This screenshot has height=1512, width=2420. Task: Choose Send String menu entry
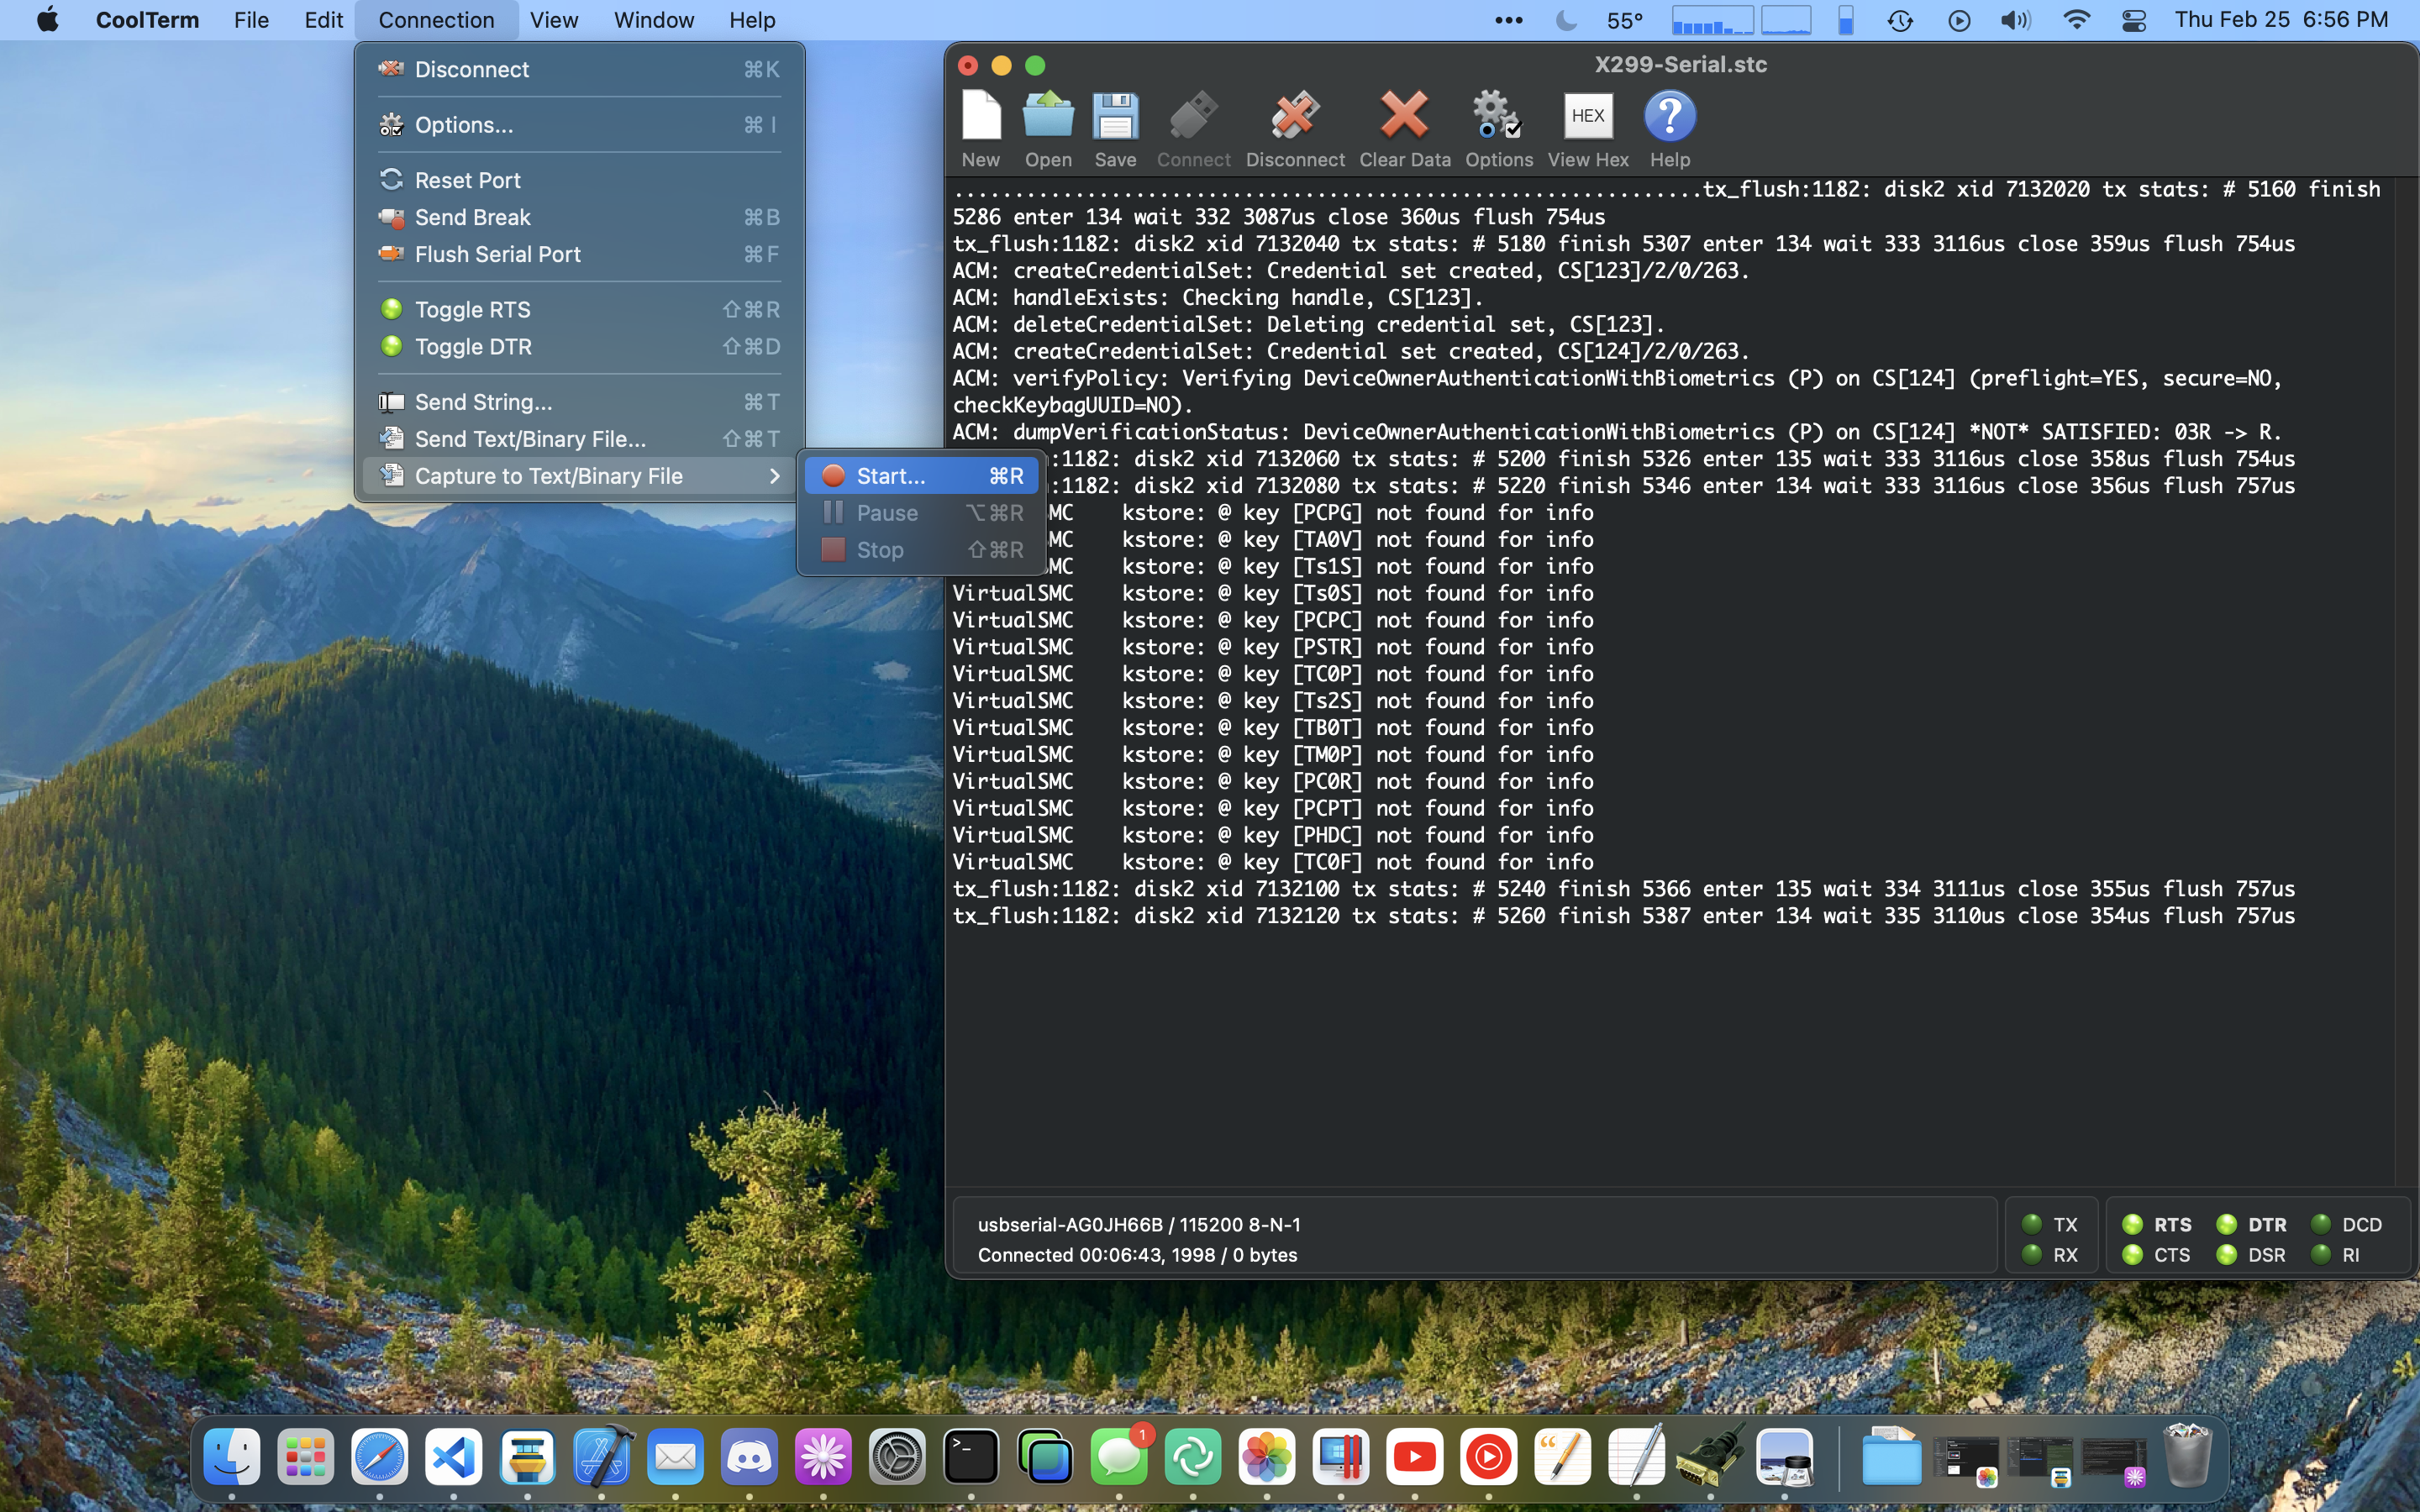click(483, 402)
